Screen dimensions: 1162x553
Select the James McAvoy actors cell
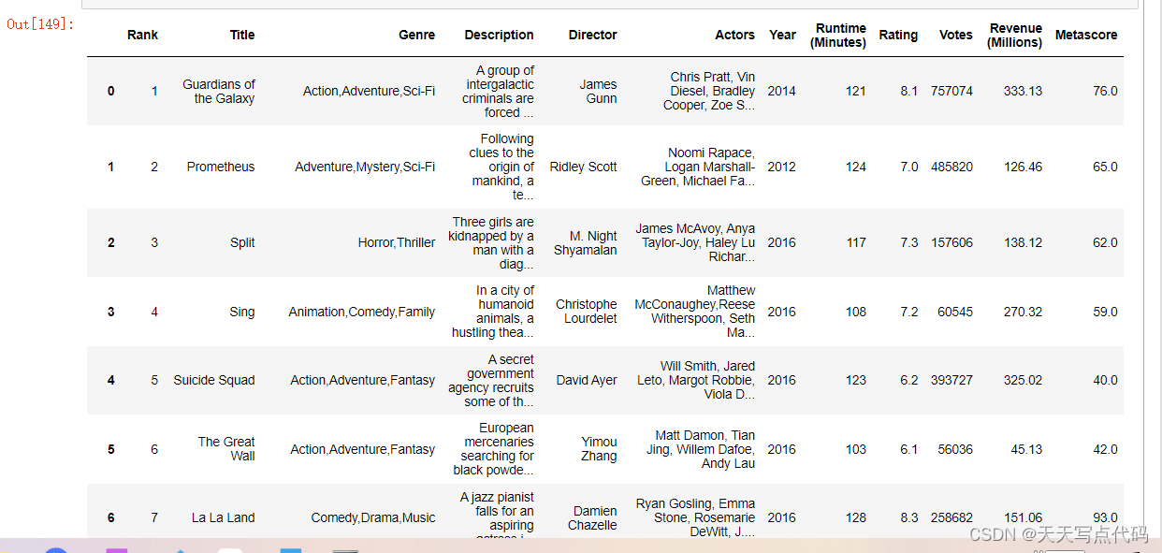[695, 243]
